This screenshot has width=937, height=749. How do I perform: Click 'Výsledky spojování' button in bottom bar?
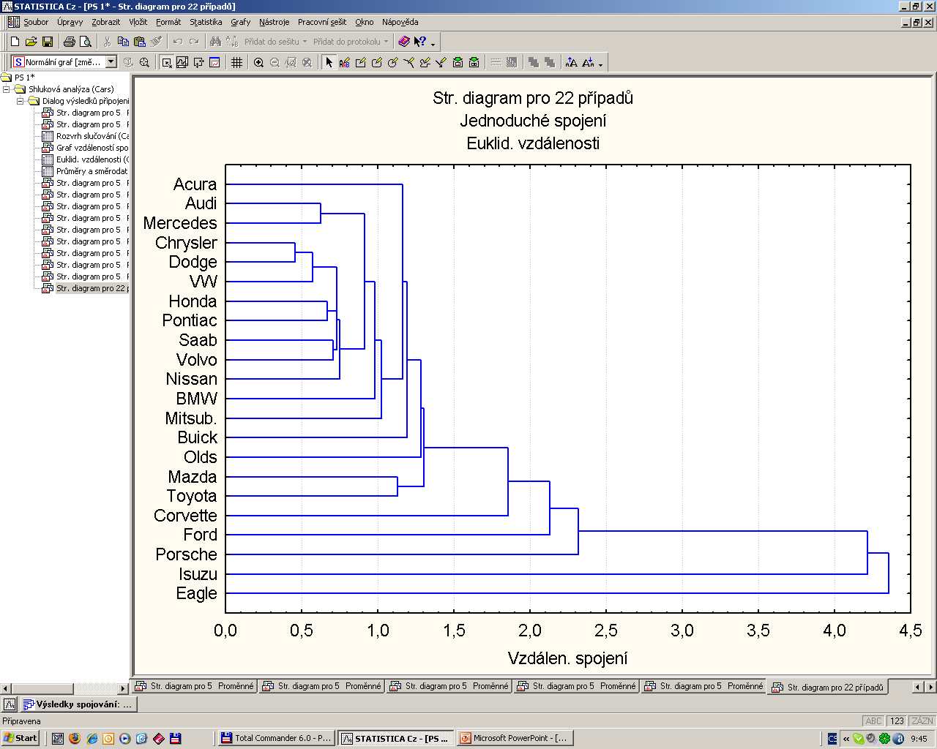[x=78, y=704]
